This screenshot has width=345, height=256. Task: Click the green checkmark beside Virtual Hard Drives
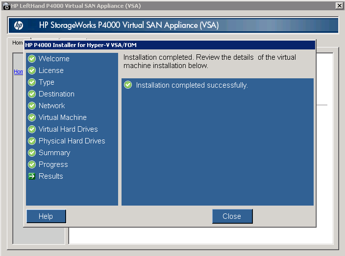pos(32,129)
